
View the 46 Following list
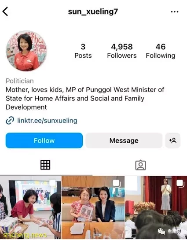(161, 51)
